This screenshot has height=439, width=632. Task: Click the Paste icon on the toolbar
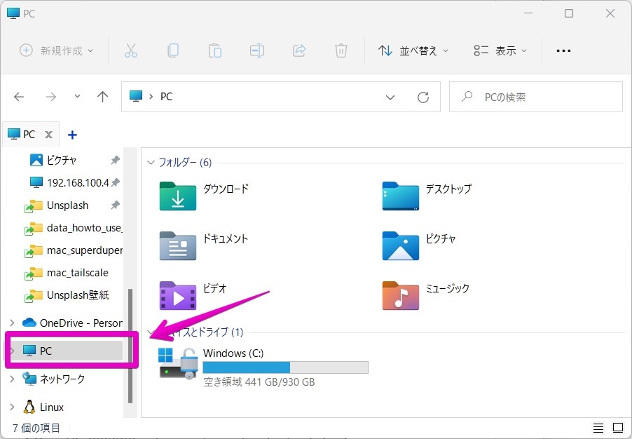[214, 50]
